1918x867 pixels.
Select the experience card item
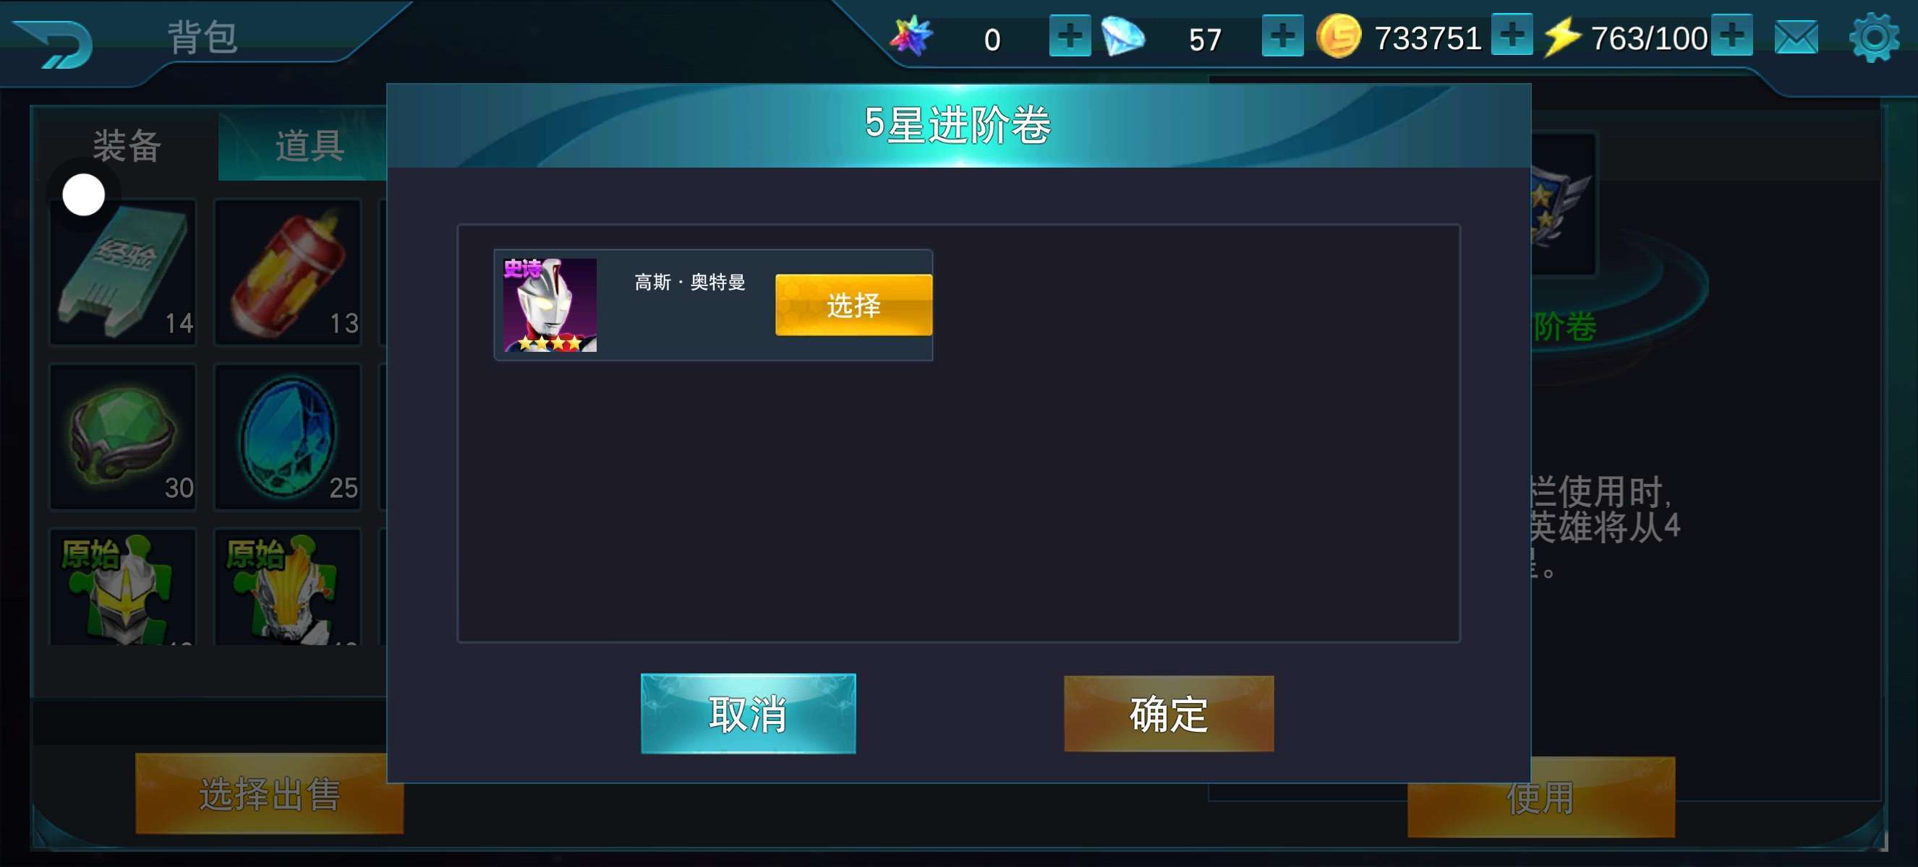[x=123, y=272]
